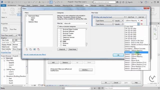
Task: Click the Check All button
Action: (62, 49)
